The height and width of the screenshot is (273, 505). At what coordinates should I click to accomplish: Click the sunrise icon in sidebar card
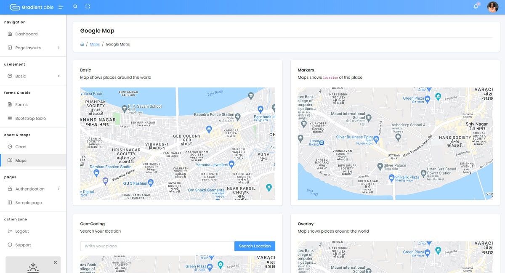pos(33,268)
